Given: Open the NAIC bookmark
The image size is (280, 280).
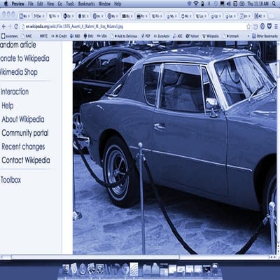Looking at the screenshot, I should coord(27,36).
